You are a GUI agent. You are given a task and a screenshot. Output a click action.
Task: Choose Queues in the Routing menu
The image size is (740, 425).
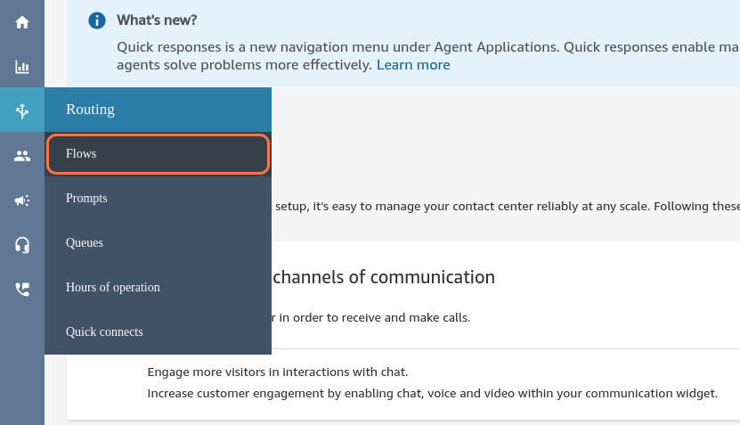coord(85,243)
